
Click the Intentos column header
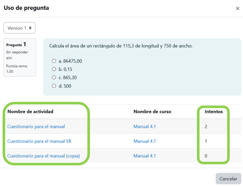click(x=214, y=111)
